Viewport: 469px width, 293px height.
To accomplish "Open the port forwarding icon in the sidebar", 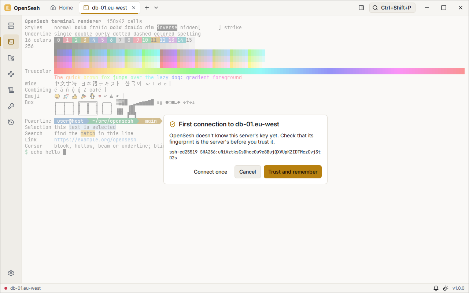I will point(11,74).
